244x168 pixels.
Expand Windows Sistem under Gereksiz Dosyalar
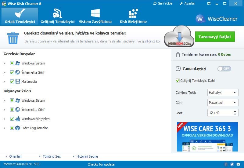(x=5, y=63)
